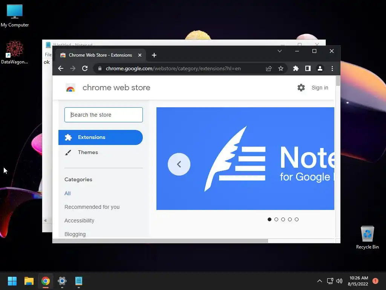Choose the All category

[x=67, y=193]
